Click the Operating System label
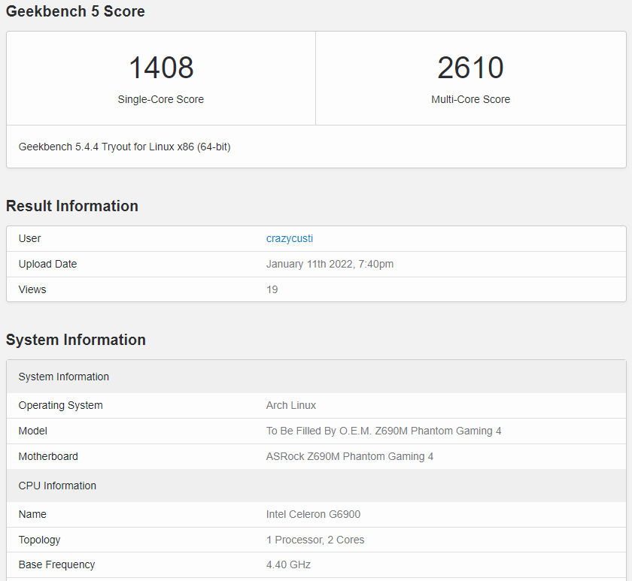 [x=60, y=405]
